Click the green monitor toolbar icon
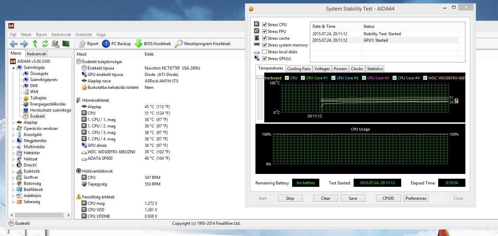 (66, 43)
